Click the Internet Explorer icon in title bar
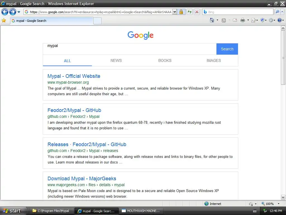This screenshot has width=286, height=215. [3, 3]
